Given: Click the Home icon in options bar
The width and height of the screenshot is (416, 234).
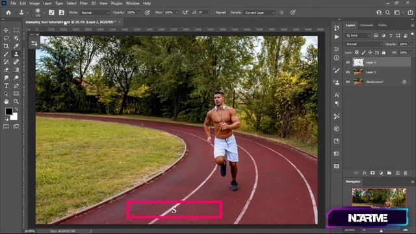Looking at the screenshot, I should click(x=8, y=12).
